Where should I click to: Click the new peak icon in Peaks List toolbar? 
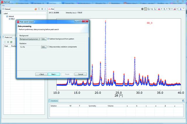tap(5, 42)
